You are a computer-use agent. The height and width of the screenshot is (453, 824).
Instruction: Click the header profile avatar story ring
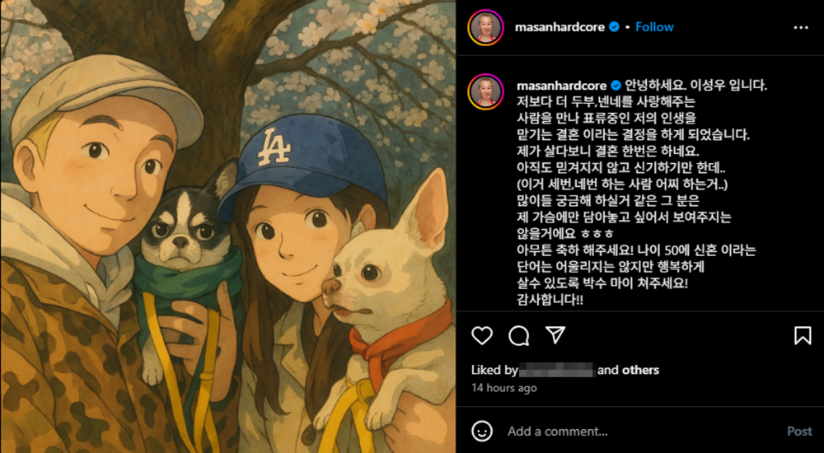pos(485,27)
